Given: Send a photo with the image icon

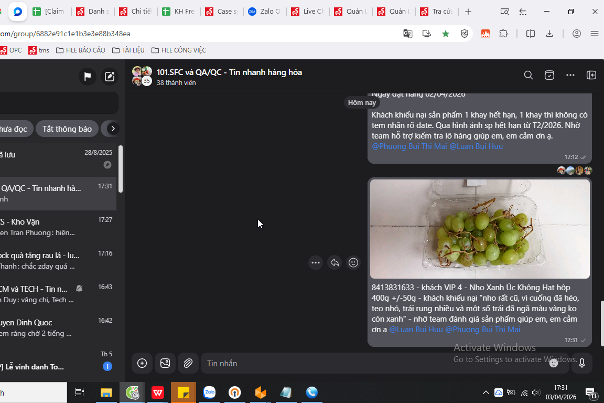Looking at the screenshot, I should click(x=165, y=363).
